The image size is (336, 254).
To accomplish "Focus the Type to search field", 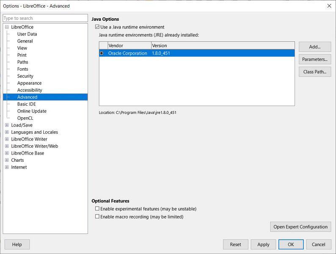I will (45, 18).
